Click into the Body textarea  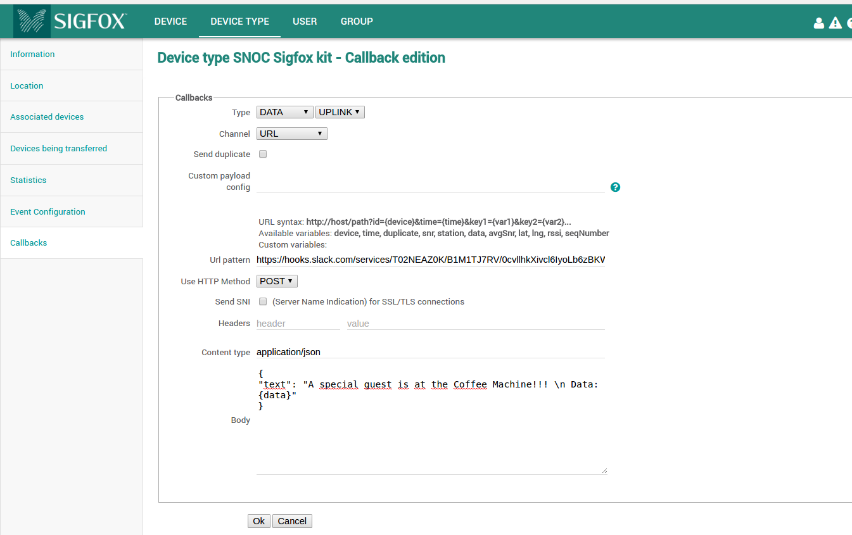[432, 420]
